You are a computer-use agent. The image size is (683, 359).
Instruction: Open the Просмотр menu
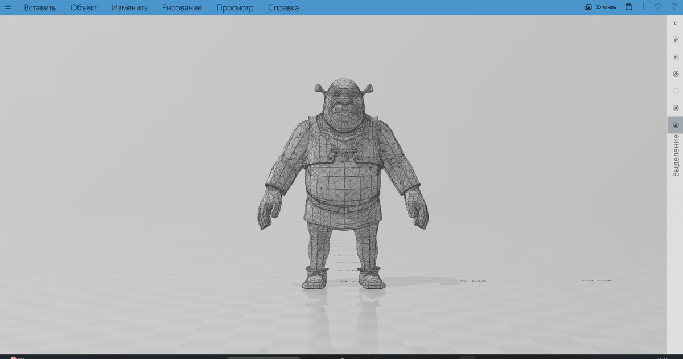[234, 7]
